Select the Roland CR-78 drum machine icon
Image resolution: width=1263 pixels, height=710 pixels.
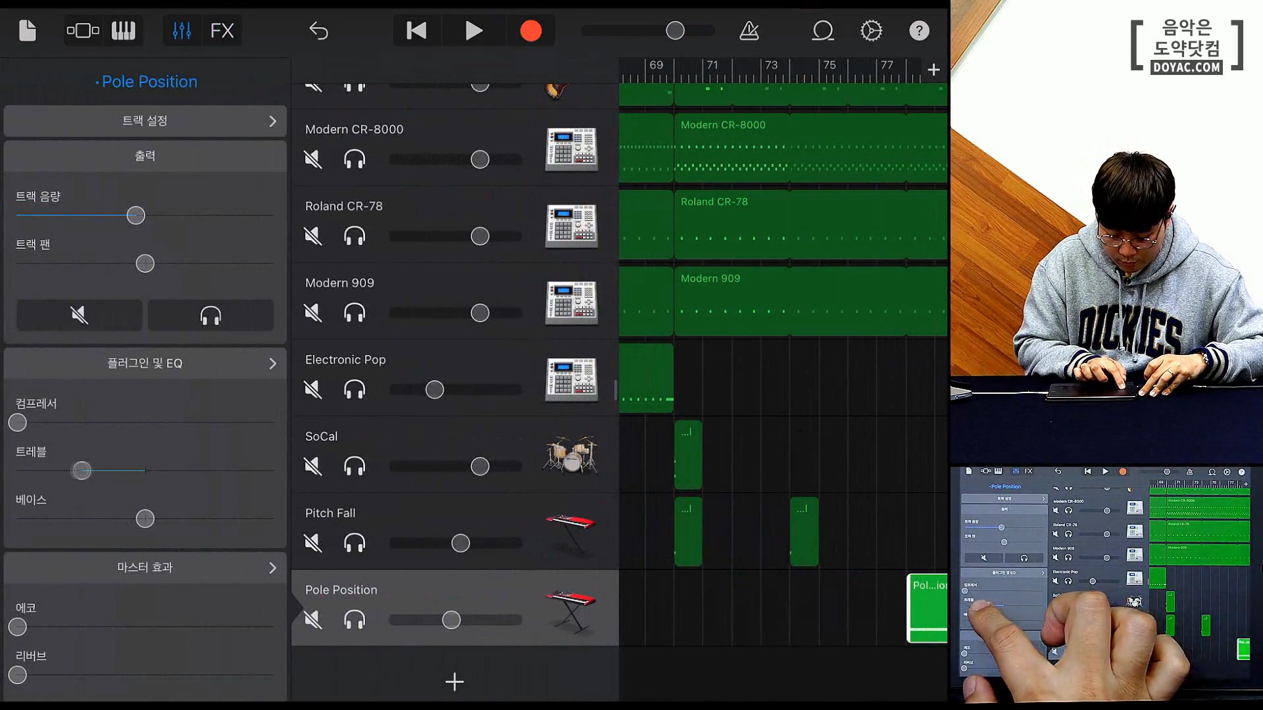(571, 225)
